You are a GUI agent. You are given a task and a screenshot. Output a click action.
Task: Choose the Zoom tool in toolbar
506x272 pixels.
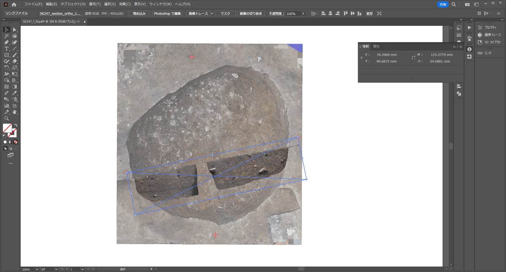tap(7, 118)
